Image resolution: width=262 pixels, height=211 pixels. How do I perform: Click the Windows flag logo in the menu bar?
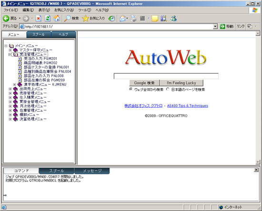pos(255,10)
